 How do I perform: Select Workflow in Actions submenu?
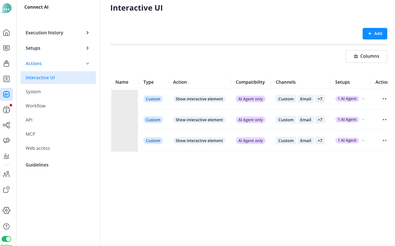[x=36, y=106]
